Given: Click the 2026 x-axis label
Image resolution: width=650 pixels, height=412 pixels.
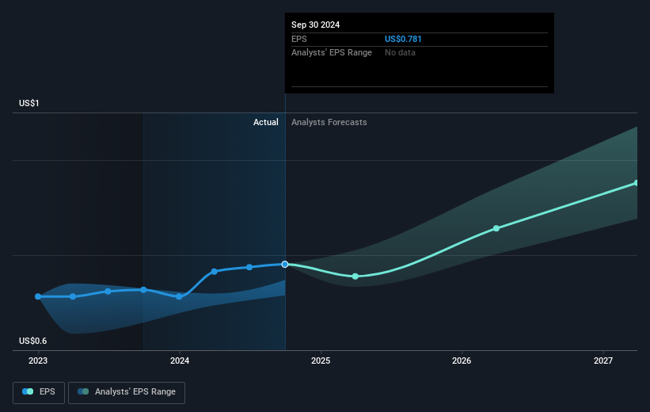Looking at the screenshot, I should point(462,360).
